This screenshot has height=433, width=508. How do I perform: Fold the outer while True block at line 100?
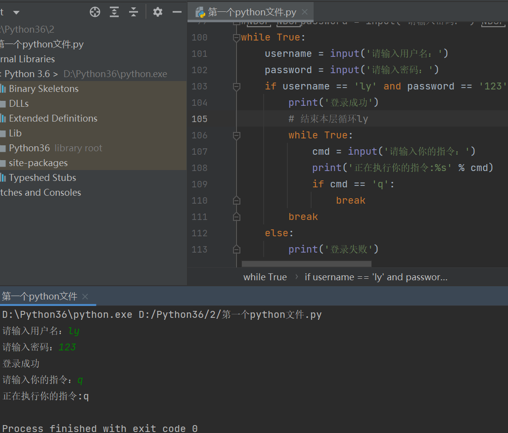[x=236, y=38]
